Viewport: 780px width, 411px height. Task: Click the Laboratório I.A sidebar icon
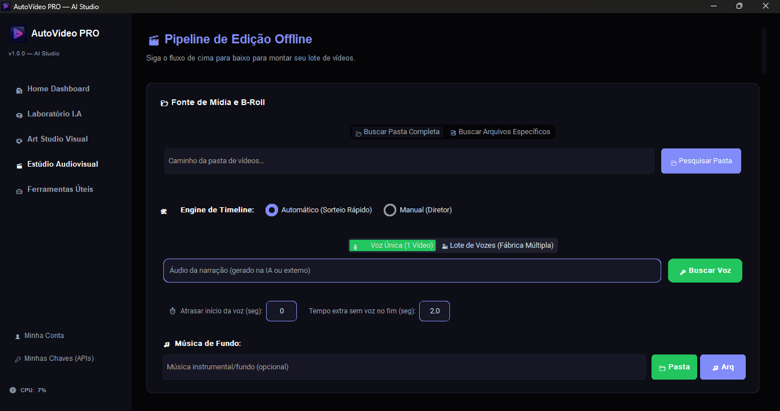(x=19, y=115)
